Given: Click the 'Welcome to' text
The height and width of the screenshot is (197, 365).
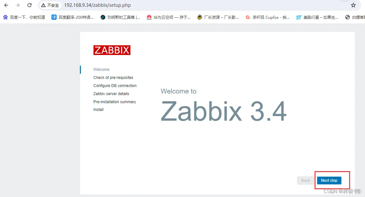Looking at the screenshot, I should coord(179,91).
